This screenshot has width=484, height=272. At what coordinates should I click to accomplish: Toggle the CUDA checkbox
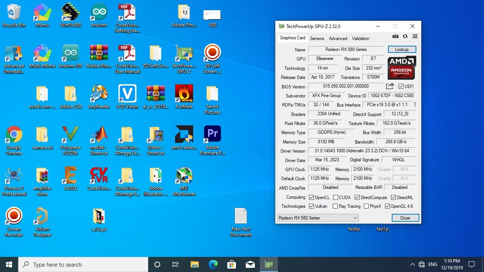335,198
